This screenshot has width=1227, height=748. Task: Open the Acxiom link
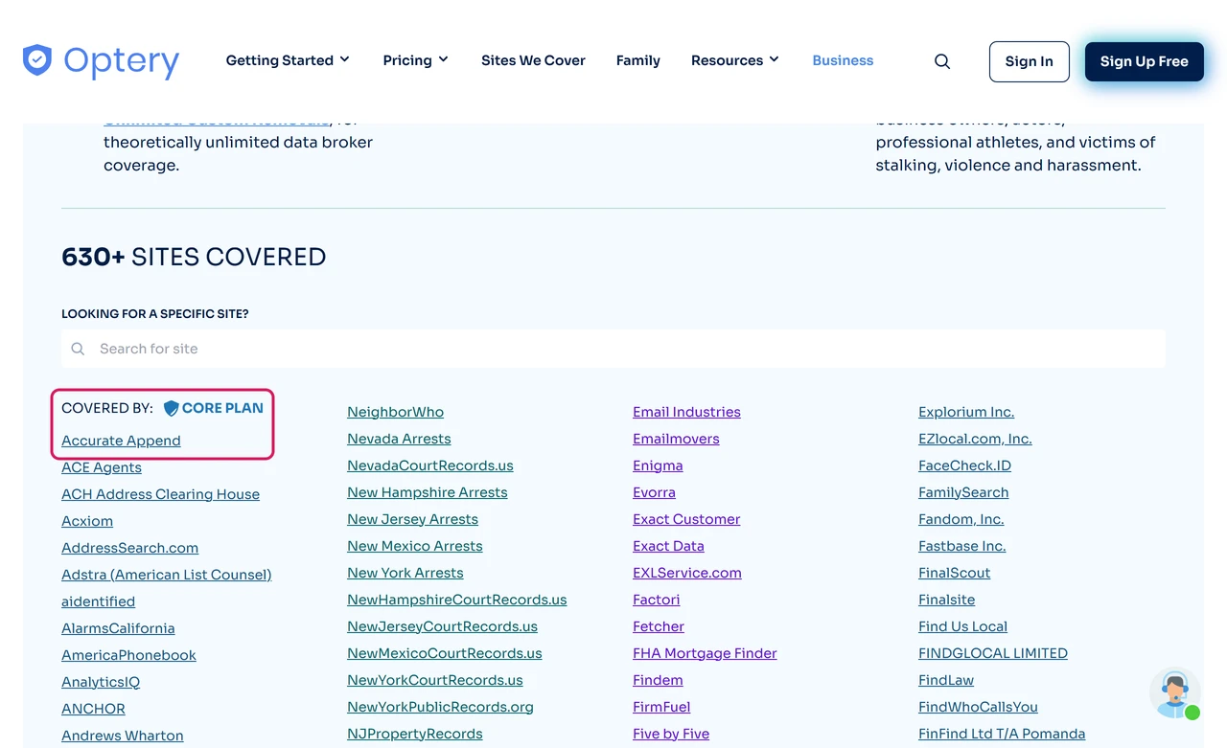(x=87, y=521)
